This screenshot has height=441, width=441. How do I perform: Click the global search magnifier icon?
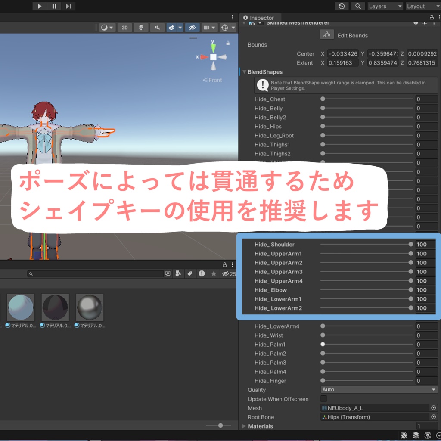(358, 6)
